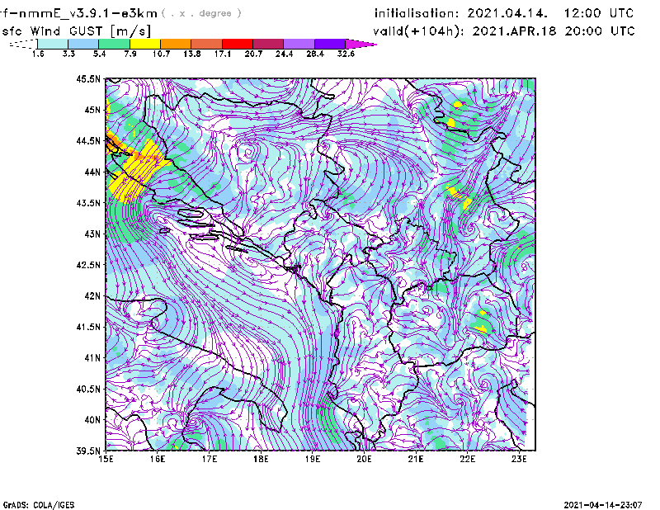Click the '17E' longitude label
The width and height of the screenshot is (660, 510).
210,459
